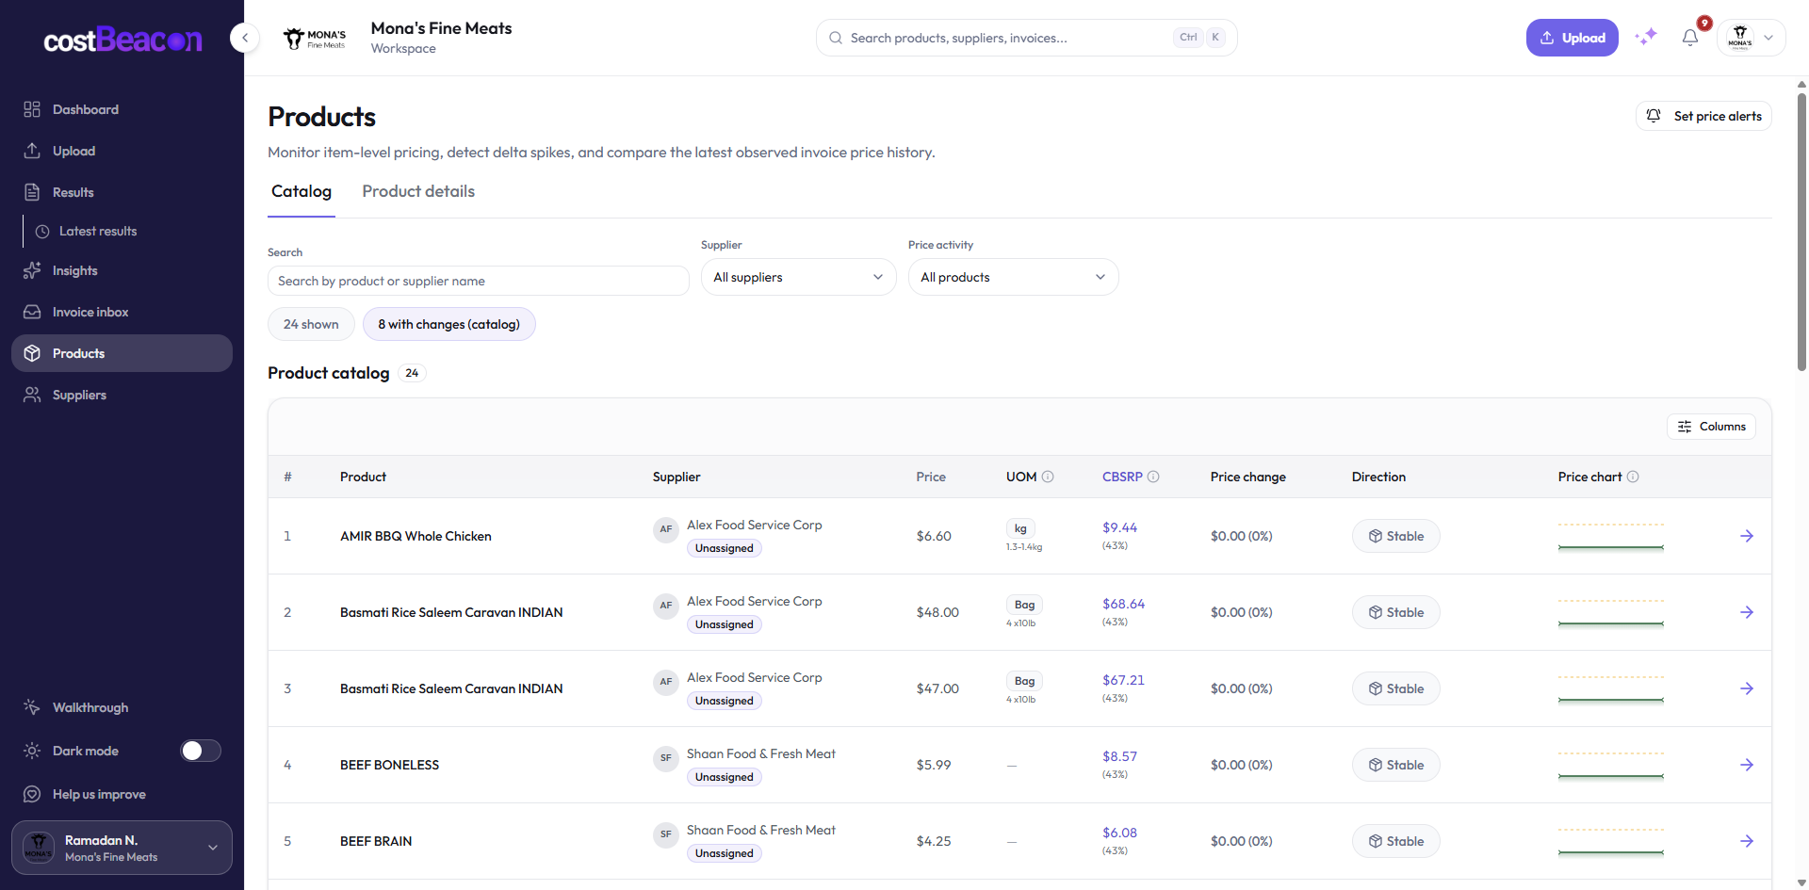The height and width of the screenshot is (890, 1809).
Task: Click the BEEF BRAIN product name
Action: coord(376,841)
